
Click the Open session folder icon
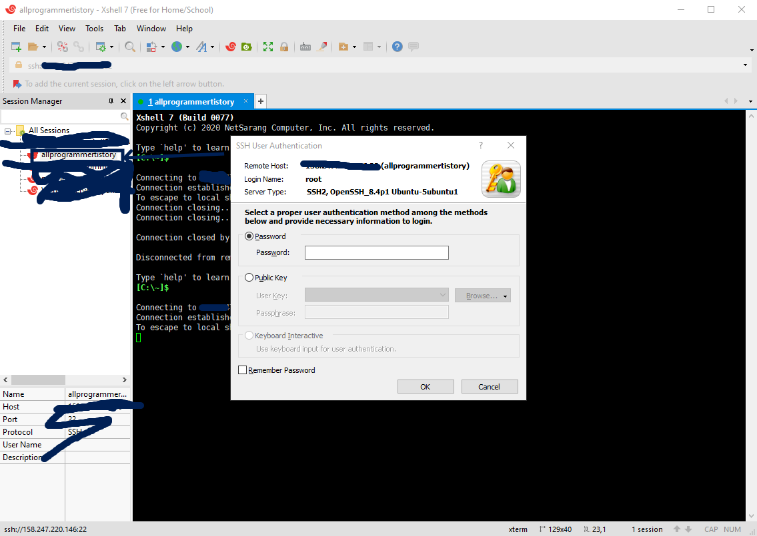click(33, 47)
